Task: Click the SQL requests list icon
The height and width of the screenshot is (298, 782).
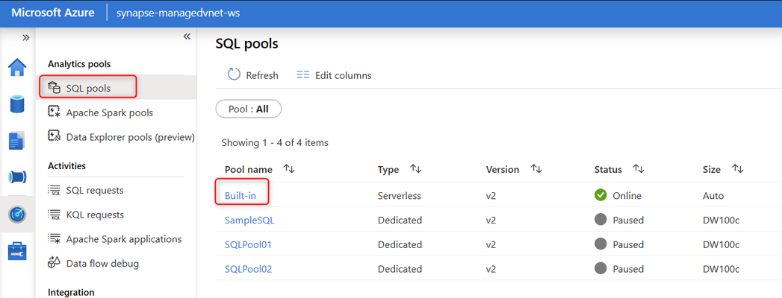Action: [x=54, y=191]
